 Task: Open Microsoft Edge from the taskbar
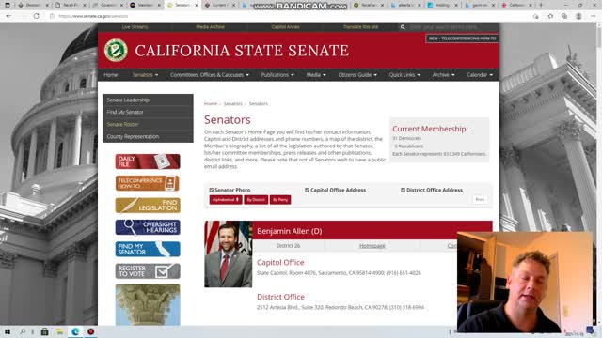tap(75, 331)
